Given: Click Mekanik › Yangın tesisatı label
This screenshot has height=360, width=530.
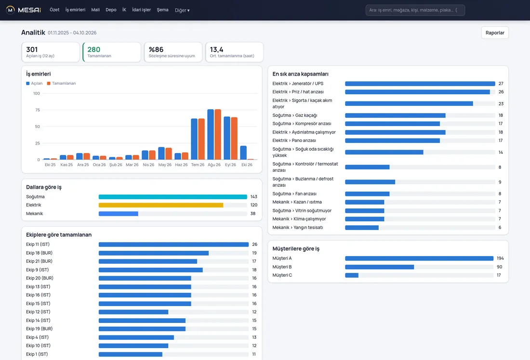Looking at the screenshot, I should click(x=298, y=227).
